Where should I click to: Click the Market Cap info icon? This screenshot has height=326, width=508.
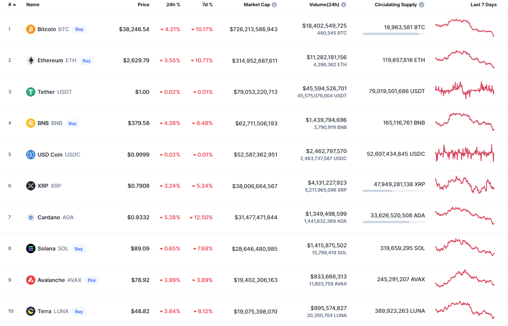point(274,5)
